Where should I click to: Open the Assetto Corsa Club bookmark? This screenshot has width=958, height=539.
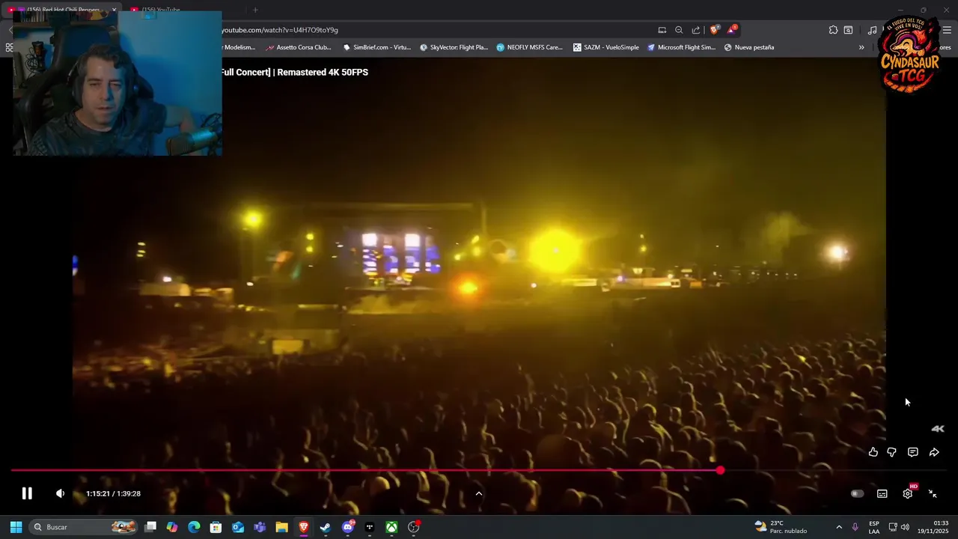click(299, 47)
